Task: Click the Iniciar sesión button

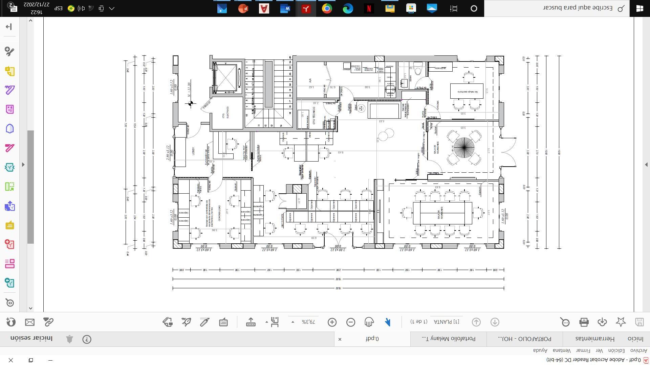Action: coord(32,338)
